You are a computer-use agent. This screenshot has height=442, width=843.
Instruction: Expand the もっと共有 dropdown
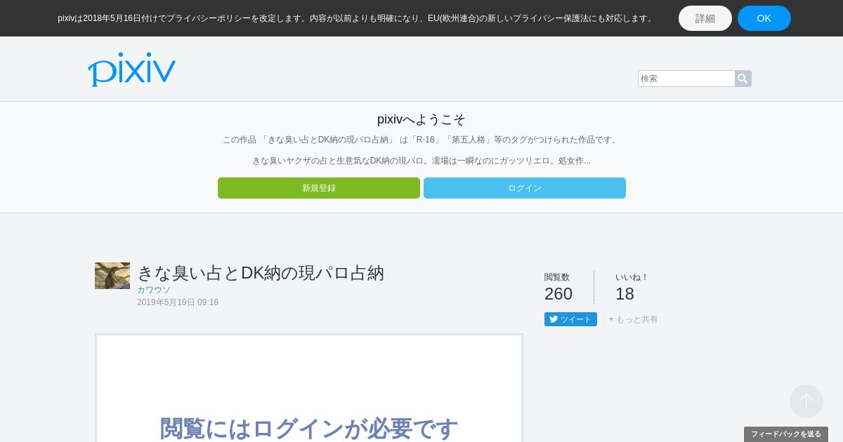pos(634,319)
